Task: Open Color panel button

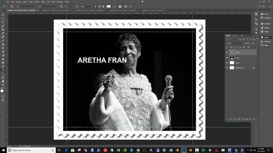Action: tap(264, 14)
